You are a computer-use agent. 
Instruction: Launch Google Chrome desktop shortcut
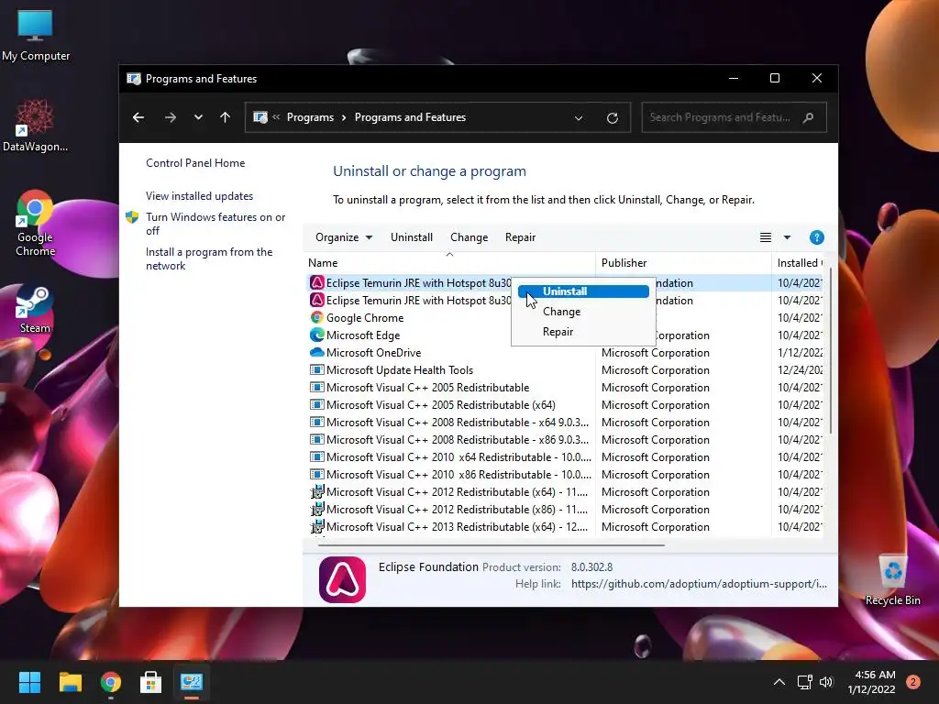(x=35, y=224)
